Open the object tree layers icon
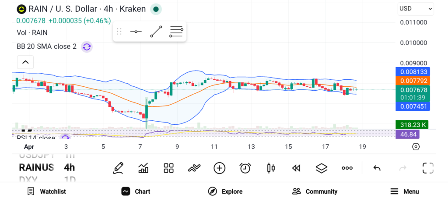 coord(322,168)
